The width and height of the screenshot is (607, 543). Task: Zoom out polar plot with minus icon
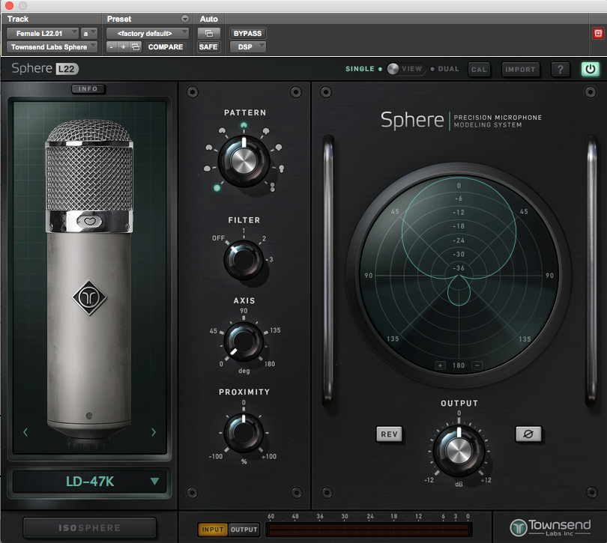pyautogui.click(x=477, y=365)
